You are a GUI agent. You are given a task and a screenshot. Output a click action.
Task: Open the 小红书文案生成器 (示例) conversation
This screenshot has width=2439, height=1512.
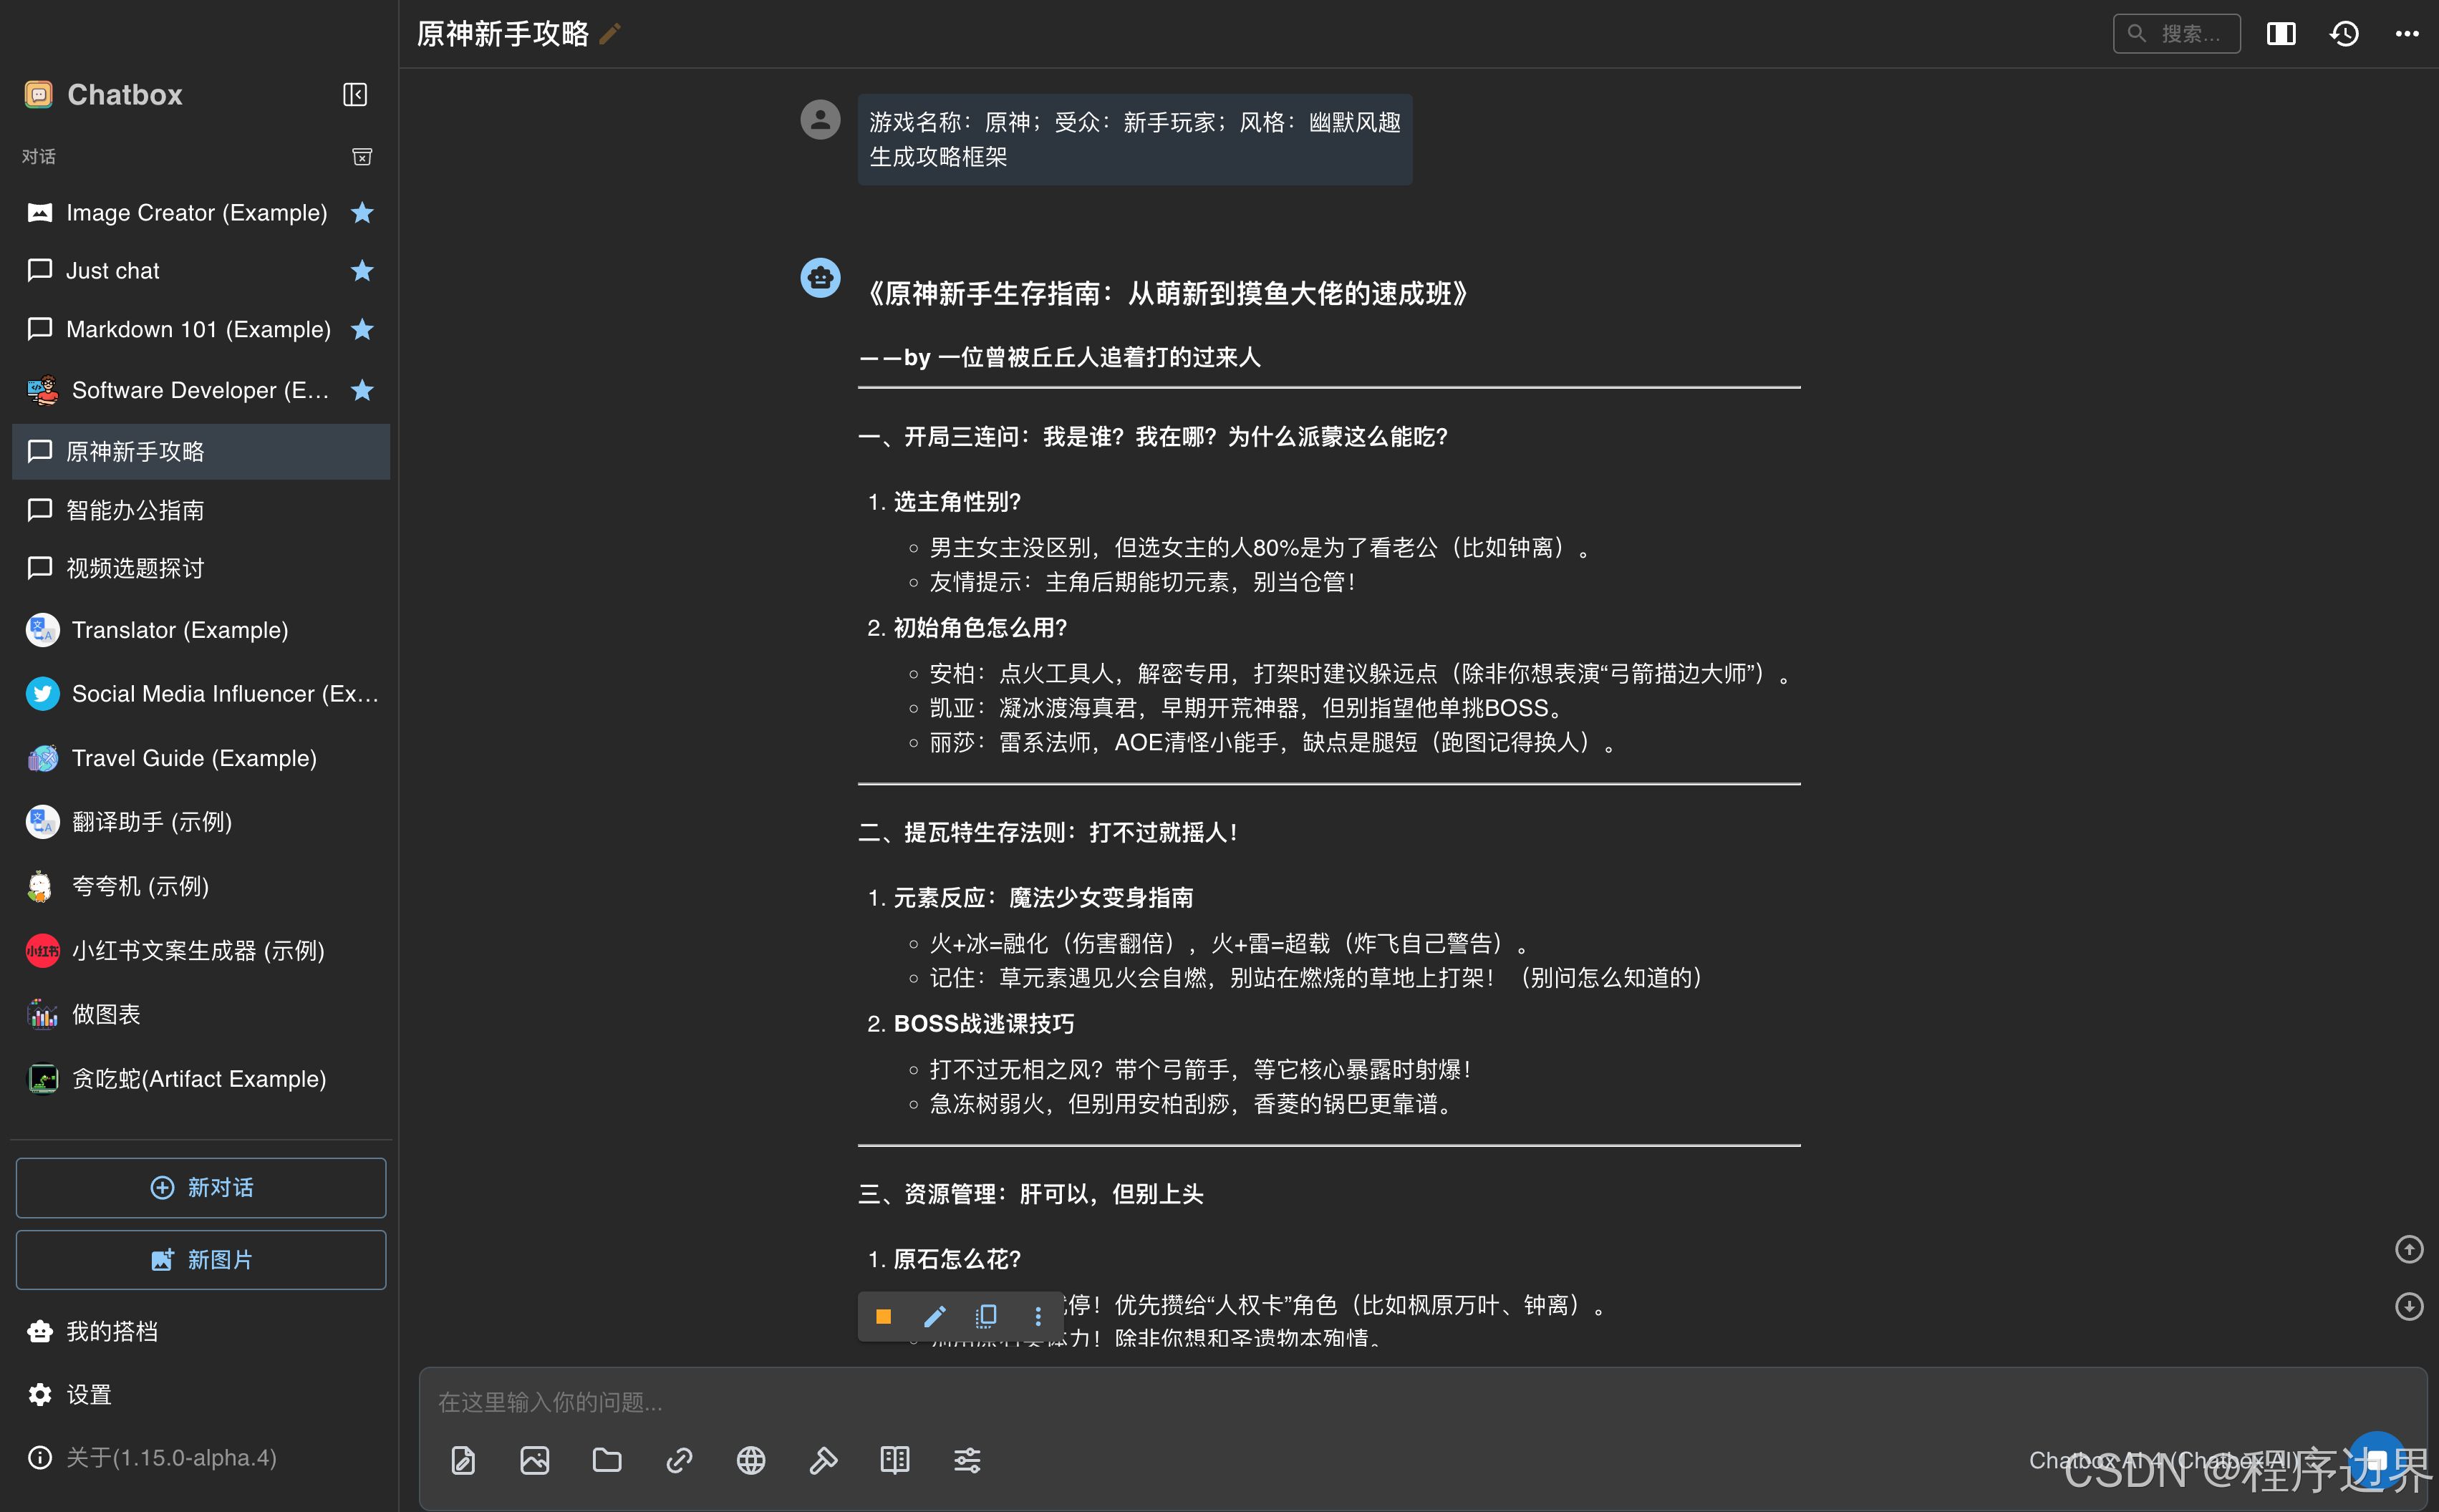pyautogui.click(x=201, y=951)
